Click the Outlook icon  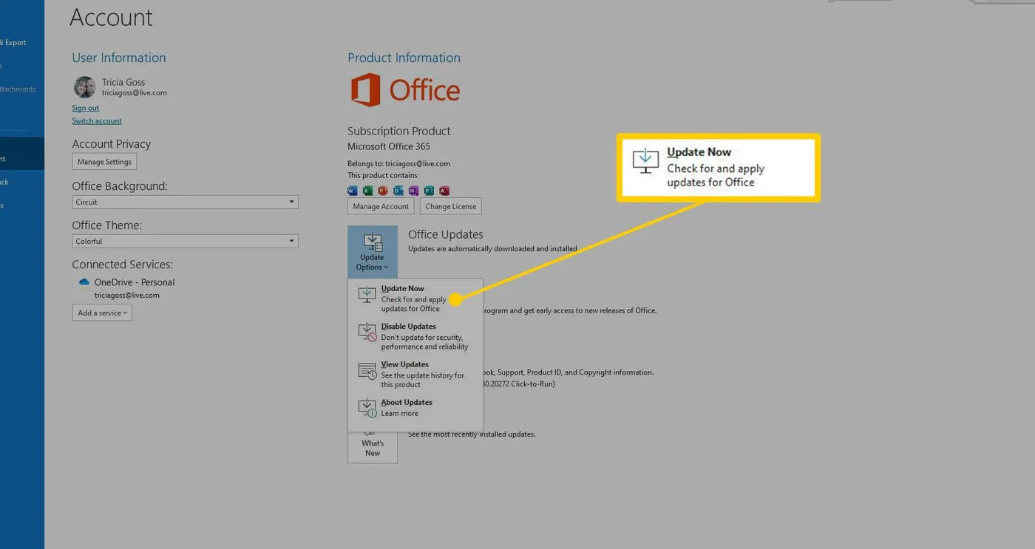[x=398, y=190]
